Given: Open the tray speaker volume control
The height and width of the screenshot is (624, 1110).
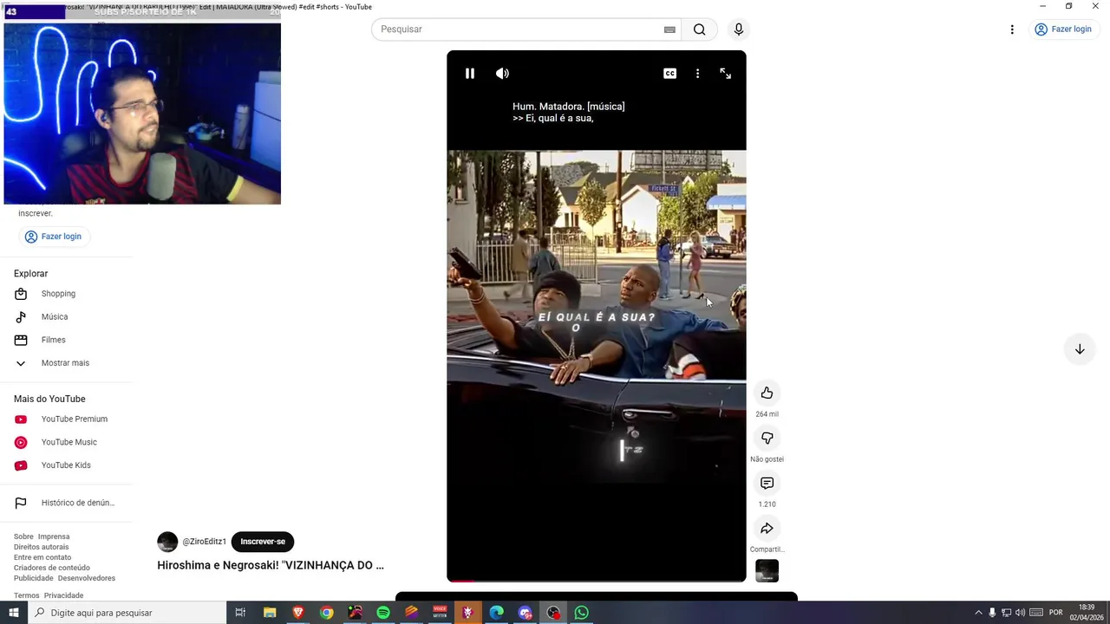Looking at the screenshot, I should tap(1020, 613).
